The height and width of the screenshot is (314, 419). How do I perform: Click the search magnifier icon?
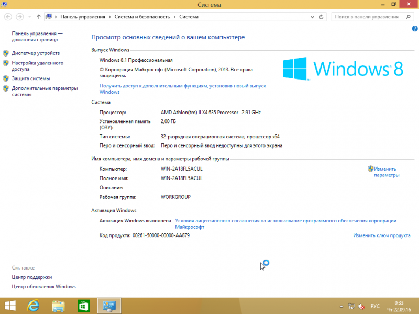pyautogui.click(x=408, y=17)
